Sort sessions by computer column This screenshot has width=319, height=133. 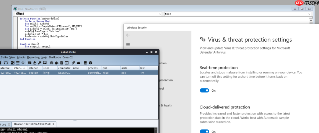(x=65, y=68)
